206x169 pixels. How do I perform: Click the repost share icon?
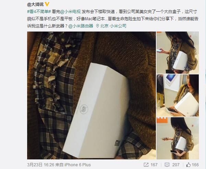coord(146,165)
